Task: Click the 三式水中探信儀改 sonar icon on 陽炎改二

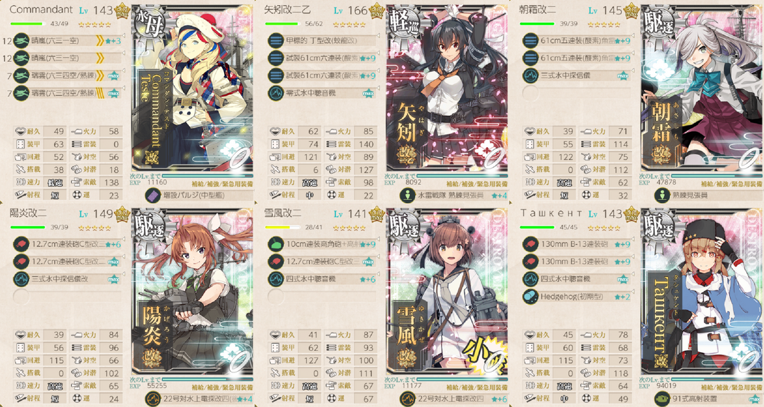Action: [x=21, y=278]
